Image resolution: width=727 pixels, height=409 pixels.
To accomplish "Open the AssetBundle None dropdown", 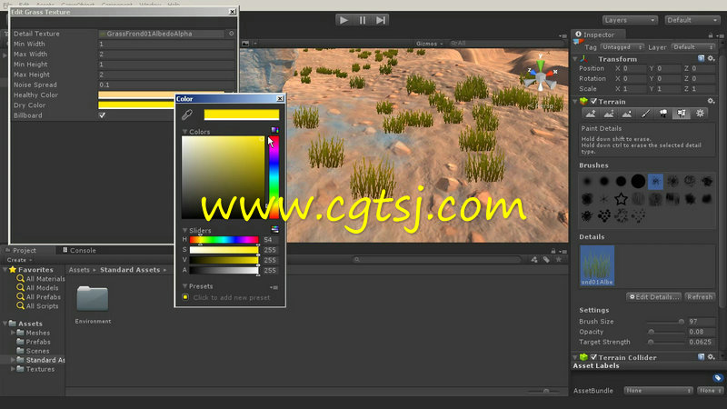I will (x=658, y=391).
